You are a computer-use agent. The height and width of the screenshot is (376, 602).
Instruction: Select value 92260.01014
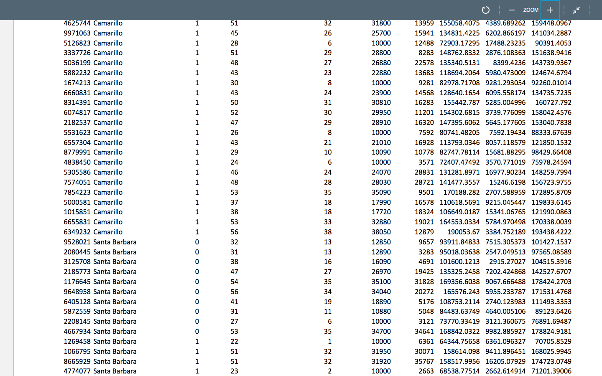coord(551,83)
